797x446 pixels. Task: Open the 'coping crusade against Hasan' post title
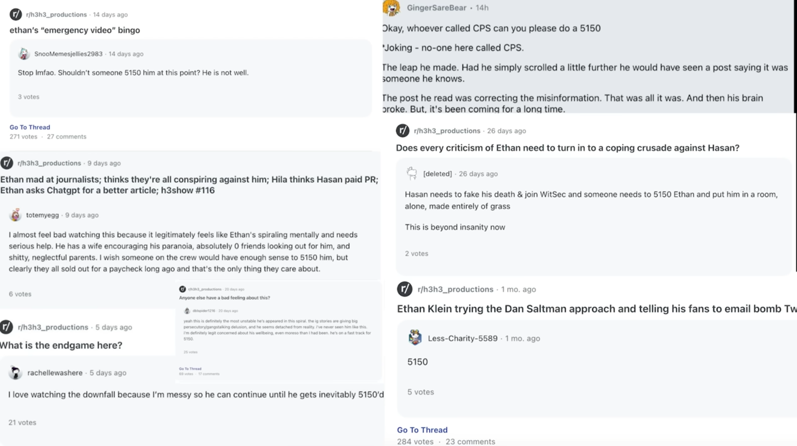pyautogui.click(x=568, y=148)
